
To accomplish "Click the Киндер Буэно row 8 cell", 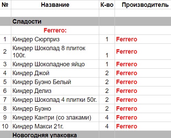I will coord(55,108).
